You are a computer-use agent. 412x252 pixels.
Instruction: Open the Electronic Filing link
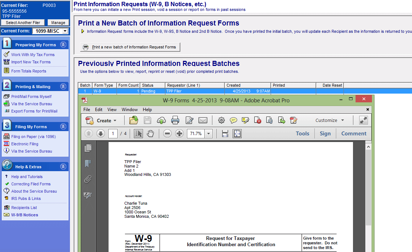[x=24, y=144]
